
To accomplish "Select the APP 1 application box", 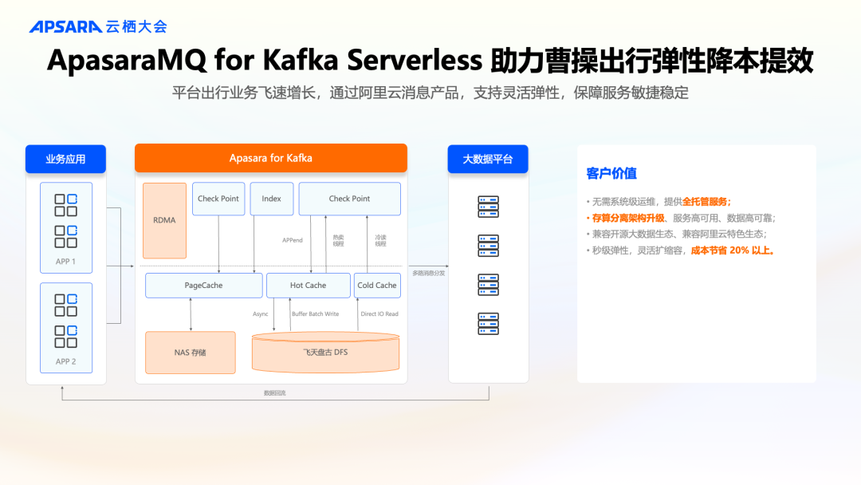I will pos(66,227).
